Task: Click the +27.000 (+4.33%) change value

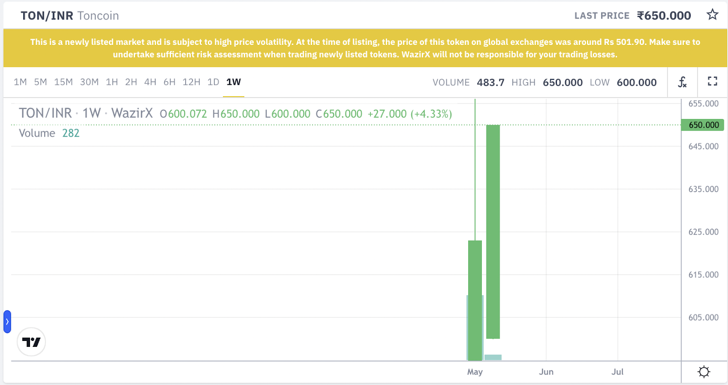Action: 409,114
